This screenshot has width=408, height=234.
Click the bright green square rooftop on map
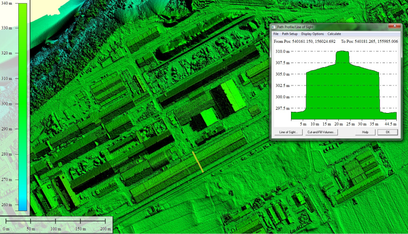coord(208,118)
